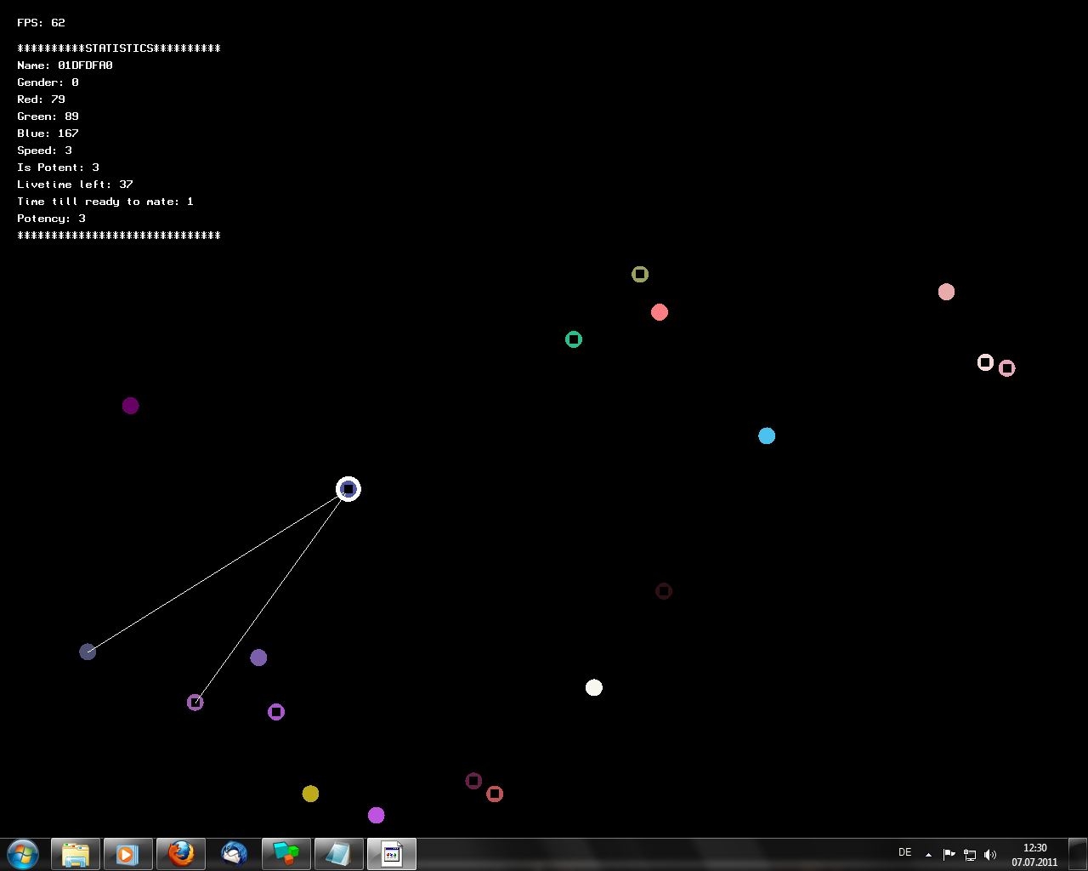
Task: Pick the olive ring creature at top
Action: tap(640, 274)
